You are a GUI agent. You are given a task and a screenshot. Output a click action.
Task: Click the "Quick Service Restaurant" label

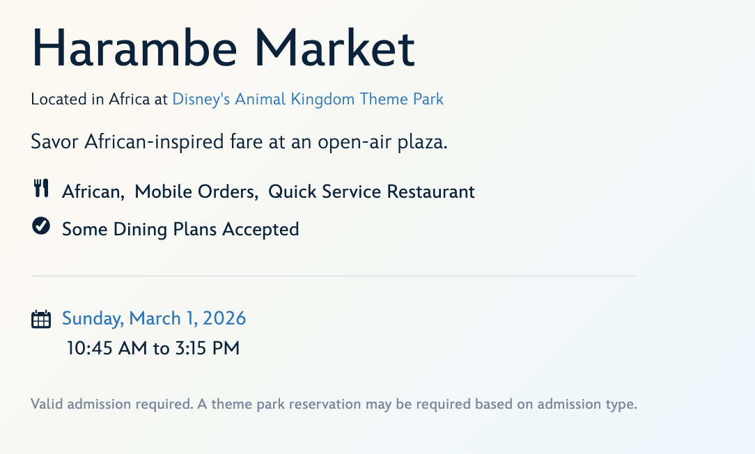pyautogui.click(x=371, y=191)
